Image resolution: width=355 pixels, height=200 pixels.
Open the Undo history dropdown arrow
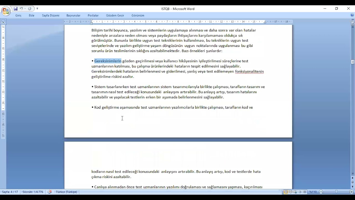25,9
